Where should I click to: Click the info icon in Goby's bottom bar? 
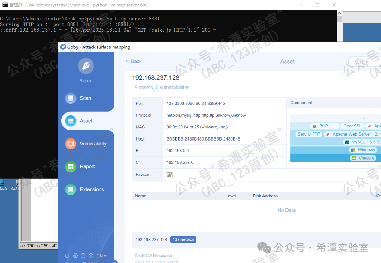coord(91,256)
